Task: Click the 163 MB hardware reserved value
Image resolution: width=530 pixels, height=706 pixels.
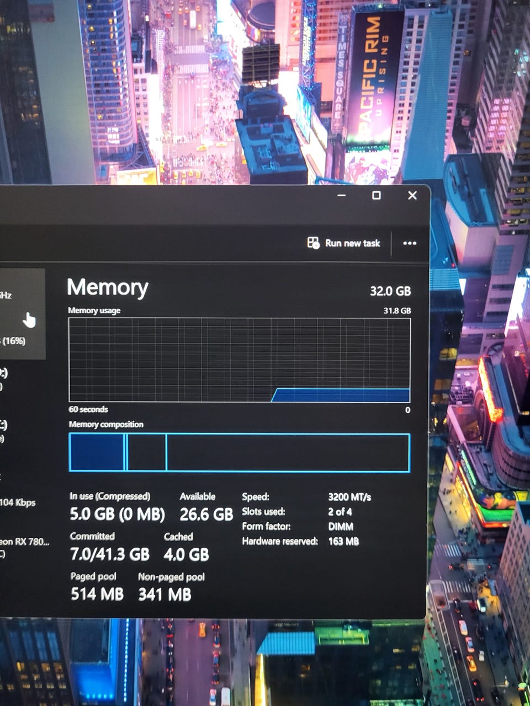Action: tap(343, 541)
